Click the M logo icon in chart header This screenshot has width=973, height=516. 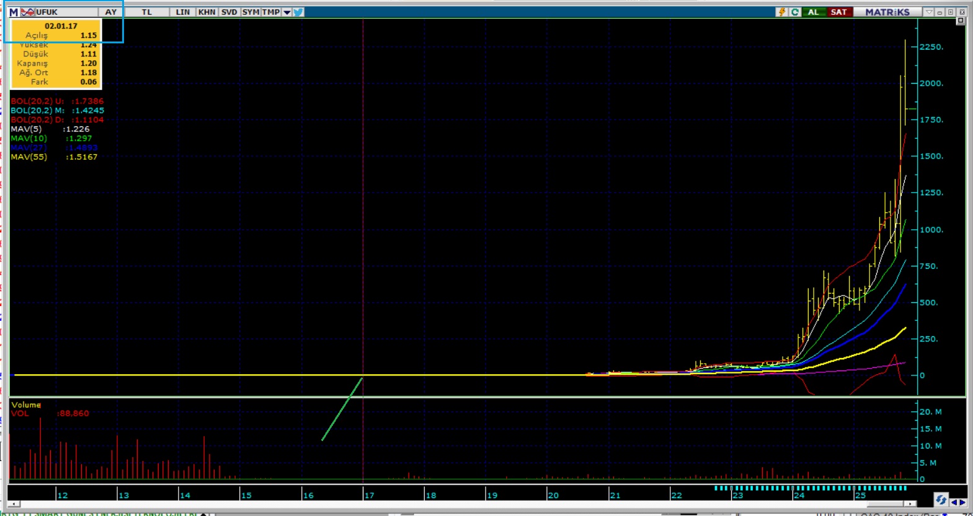[14, 12]
